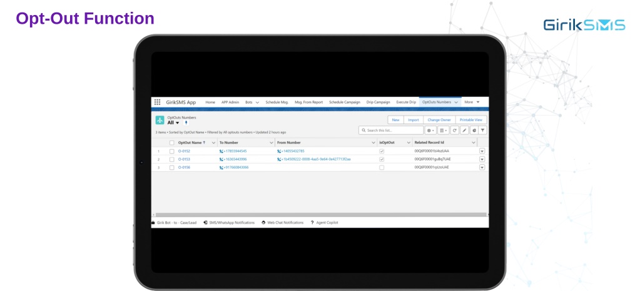Click the Import button
The width and height of the screenshot is (640, 291).
point(414,121)
